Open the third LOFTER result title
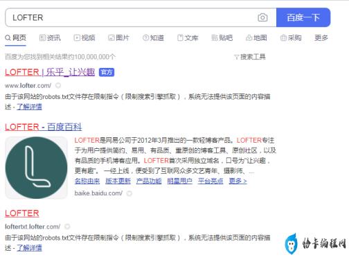The image size is (349, 257). [x=22, y=213]
